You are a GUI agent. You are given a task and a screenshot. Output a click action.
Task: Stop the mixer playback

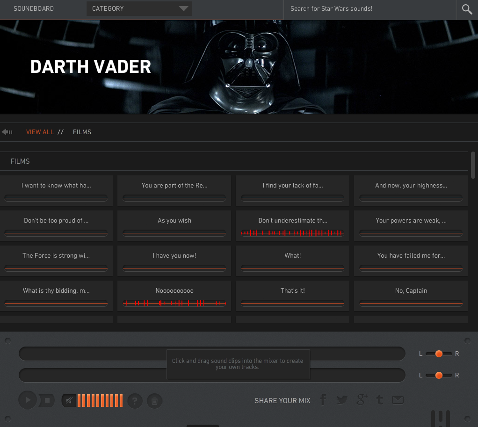point(47,400)
